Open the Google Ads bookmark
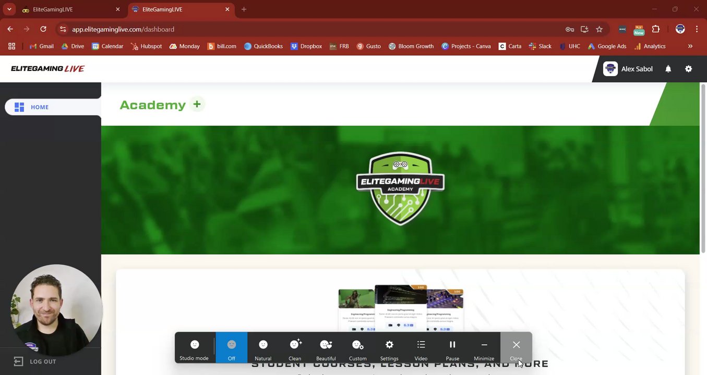 pyautogui.click(x=607, y=46)
